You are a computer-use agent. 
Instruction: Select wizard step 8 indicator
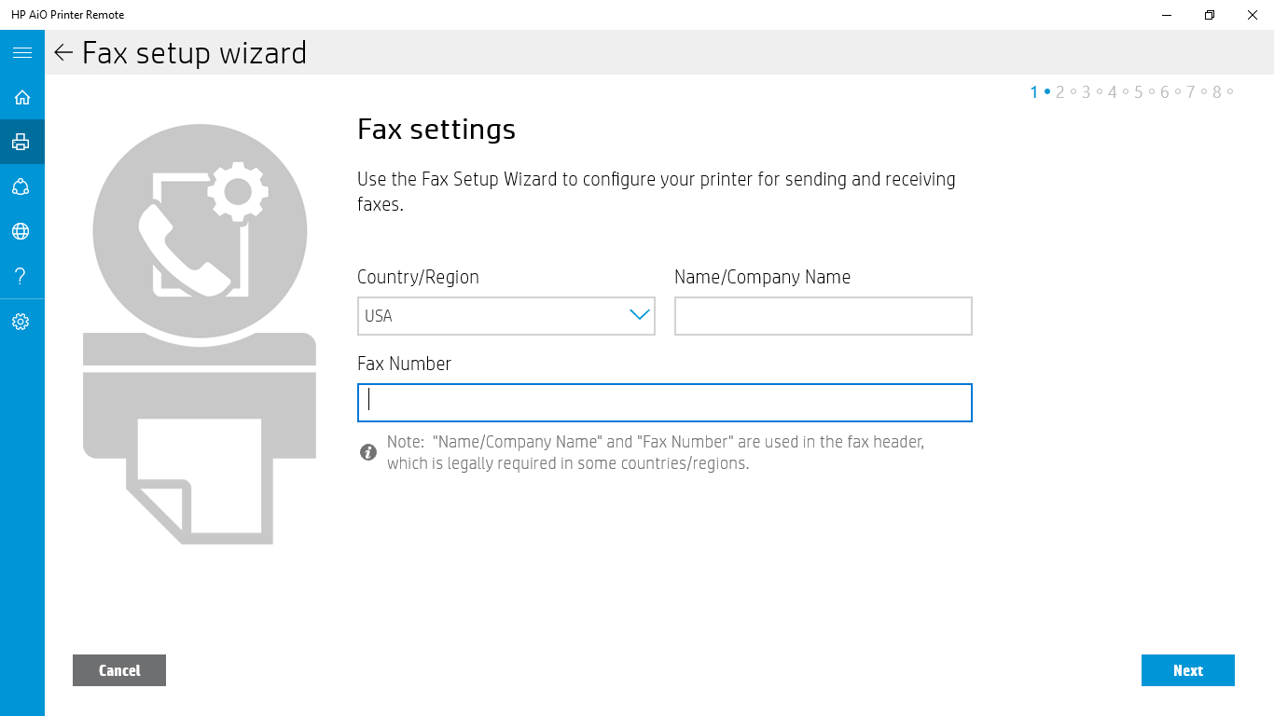tap(1217, 91)
